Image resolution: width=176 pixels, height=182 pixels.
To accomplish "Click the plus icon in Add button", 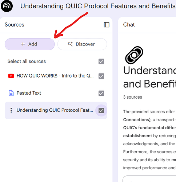I will coord(23,44).
